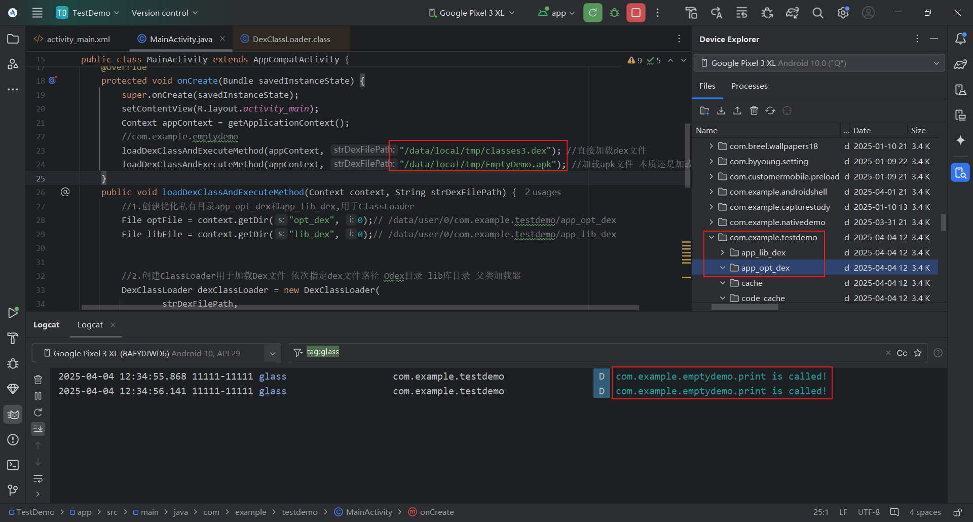973x522 pixels.
Task: Clear Logcat output with trash icon
Action: (38, 380)
